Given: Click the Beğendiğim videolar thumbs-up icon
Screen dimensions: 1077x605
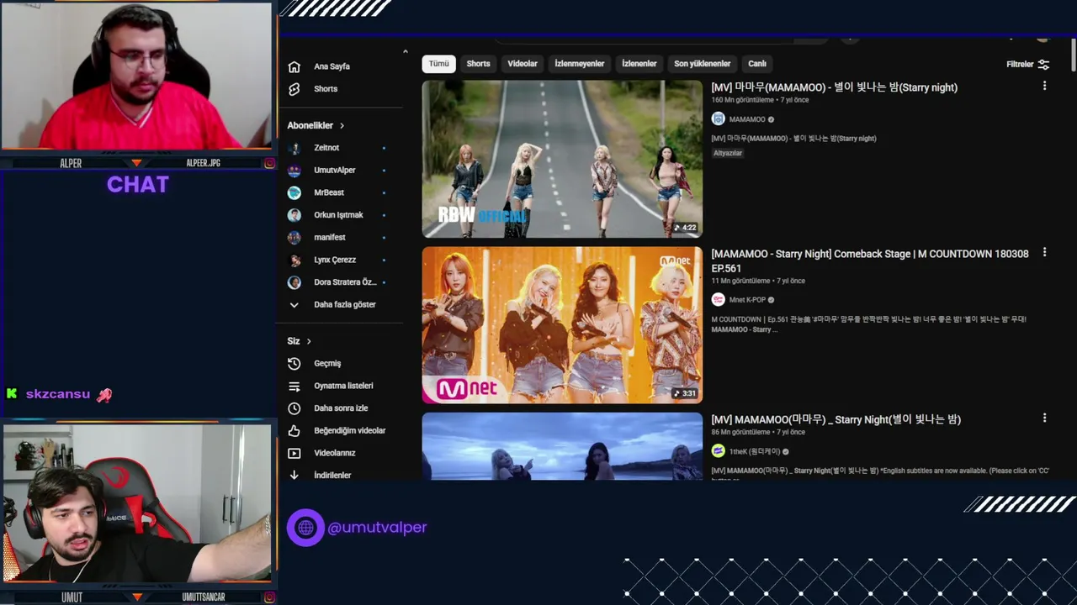Looking at the screenshot, I should pyautogui.click(x=294, y=431).
